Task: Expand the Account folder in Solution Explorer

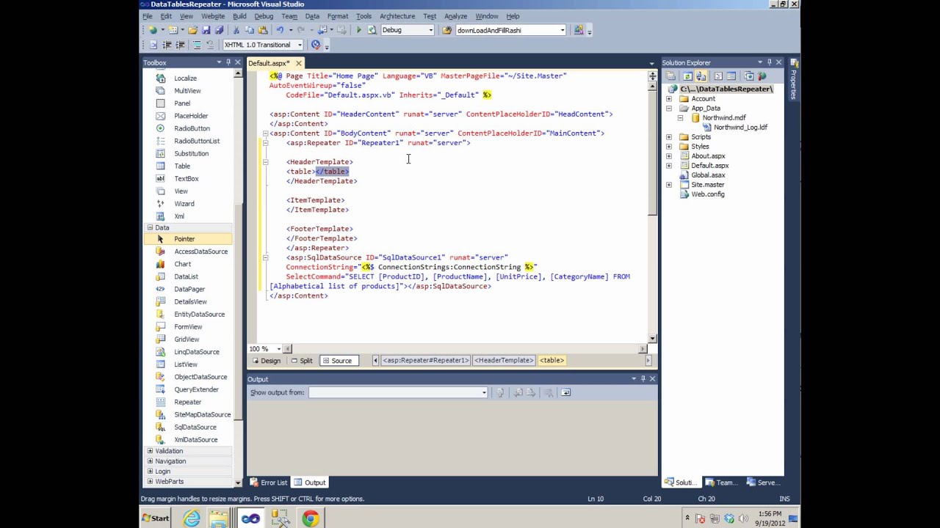Action: [668, 98]
